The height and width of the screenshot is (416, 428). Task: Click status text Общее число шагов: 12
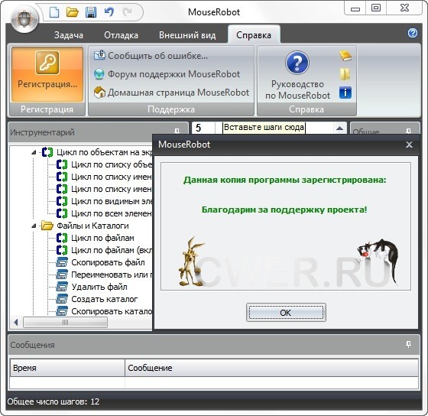(x=53, y=401)
